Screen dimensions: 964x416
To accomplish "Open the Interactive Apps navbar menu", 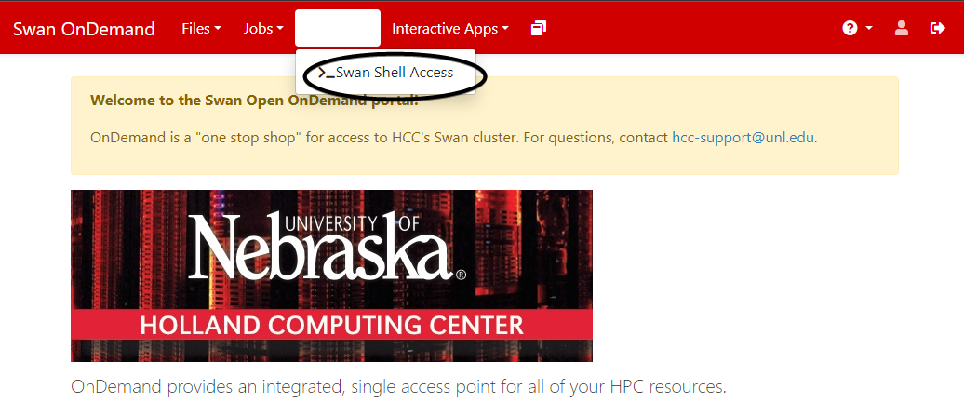I will [450, 28].
